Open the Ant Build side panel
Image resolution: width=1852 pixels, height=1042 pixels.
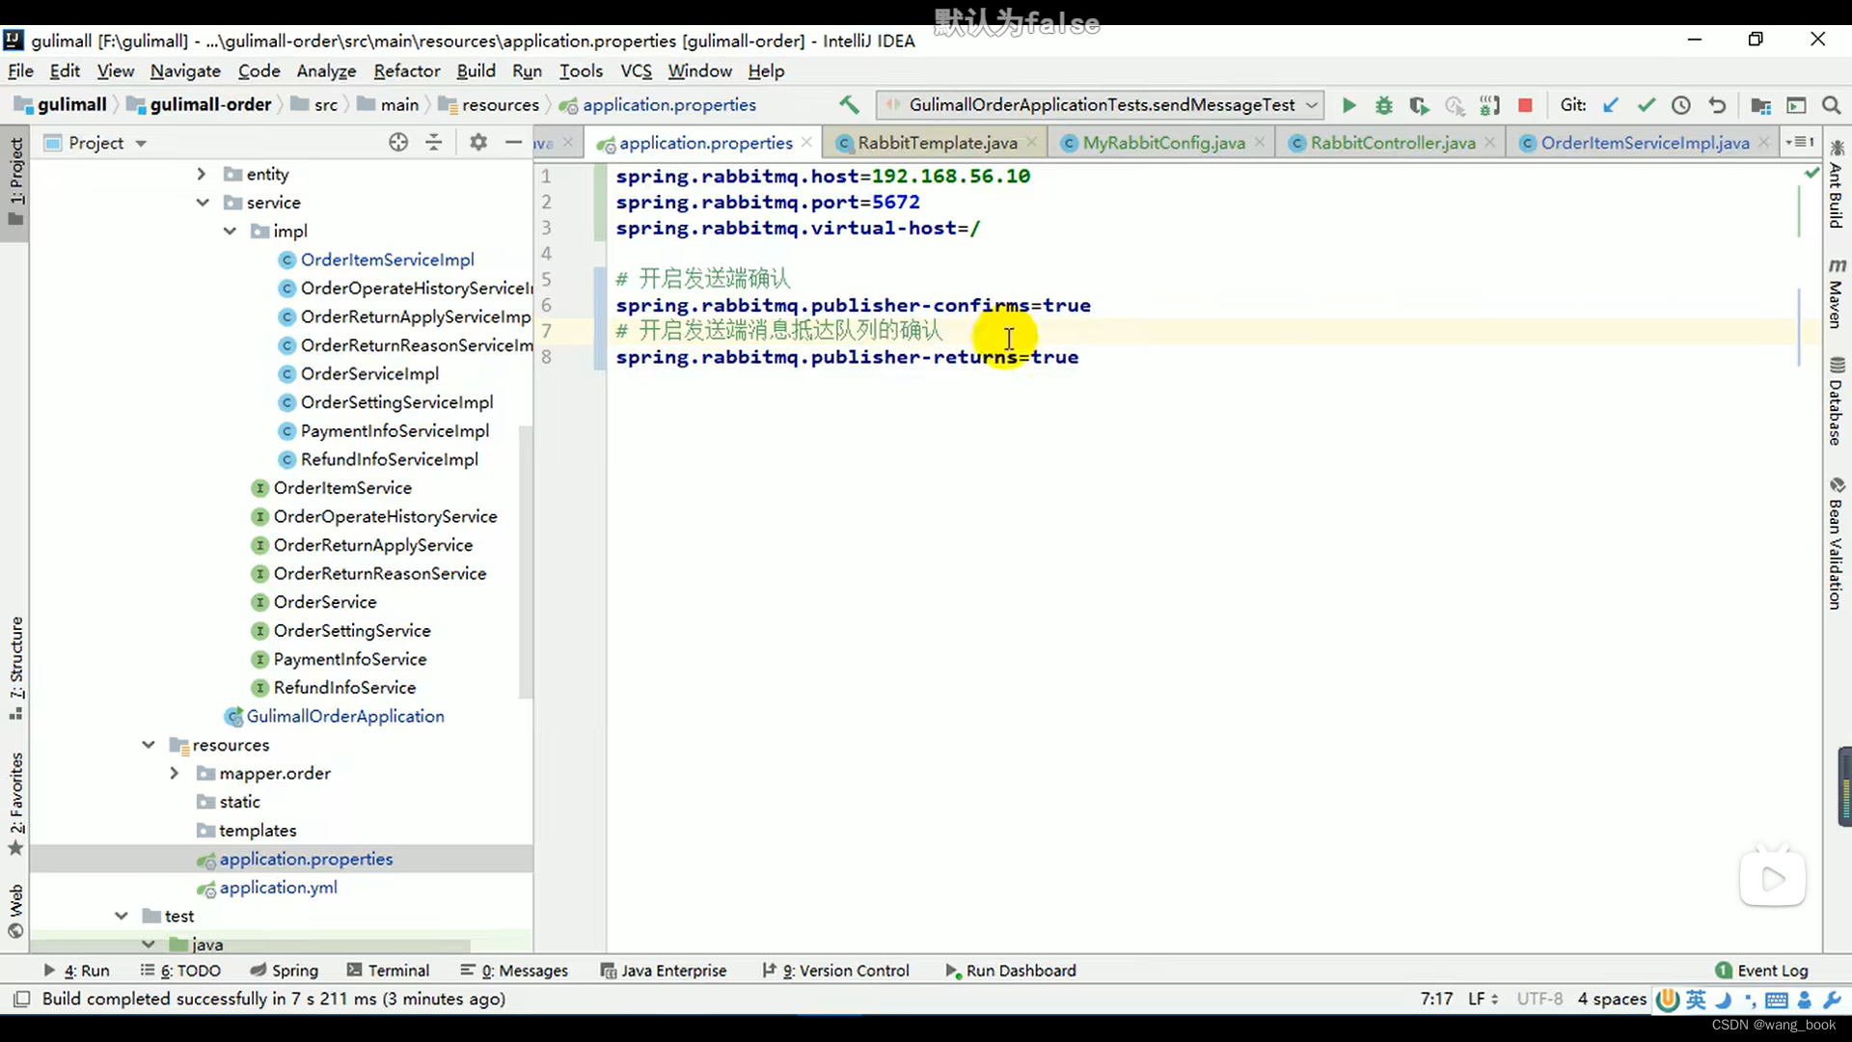[1836, 185]
